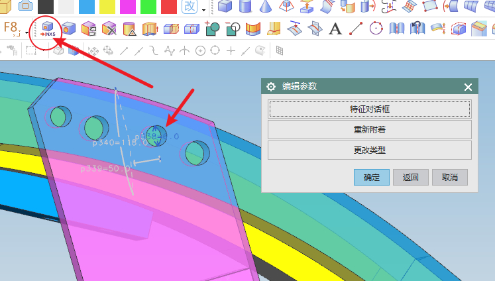Open dropdown arrow next to F8 icon
Screen dimensions: 495x281
(x=27, y=32)
